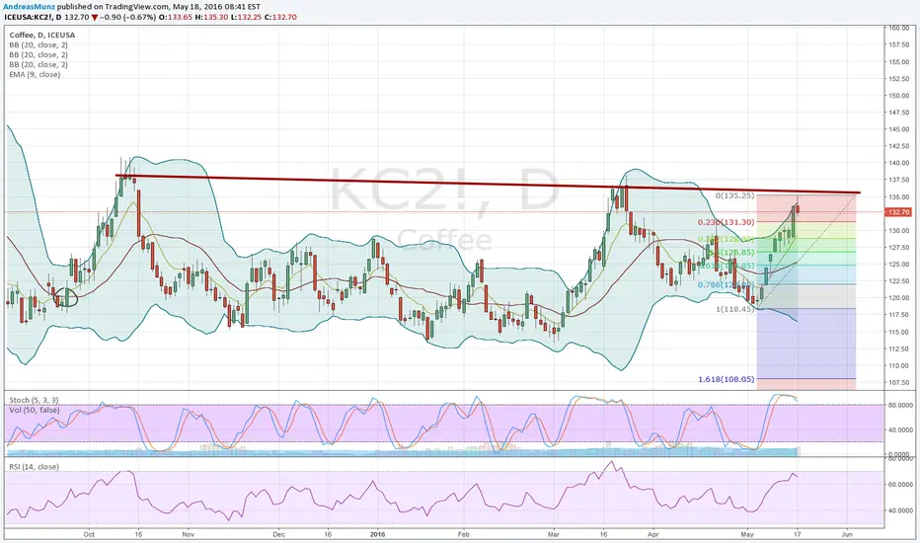Click the 17 date label on time axis
Viewport: 920px width, 543px height.
click(798, 534)
